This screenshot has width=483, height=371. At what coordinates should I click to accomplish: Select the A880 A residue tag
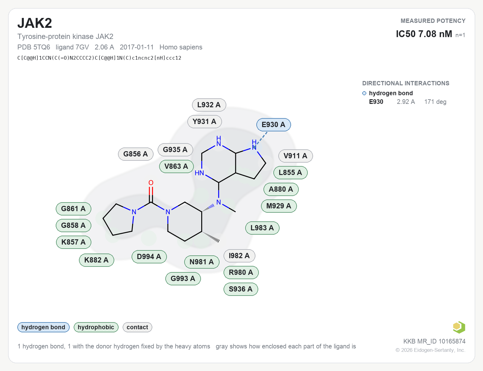pyautogui.click(x=281, y=189)
